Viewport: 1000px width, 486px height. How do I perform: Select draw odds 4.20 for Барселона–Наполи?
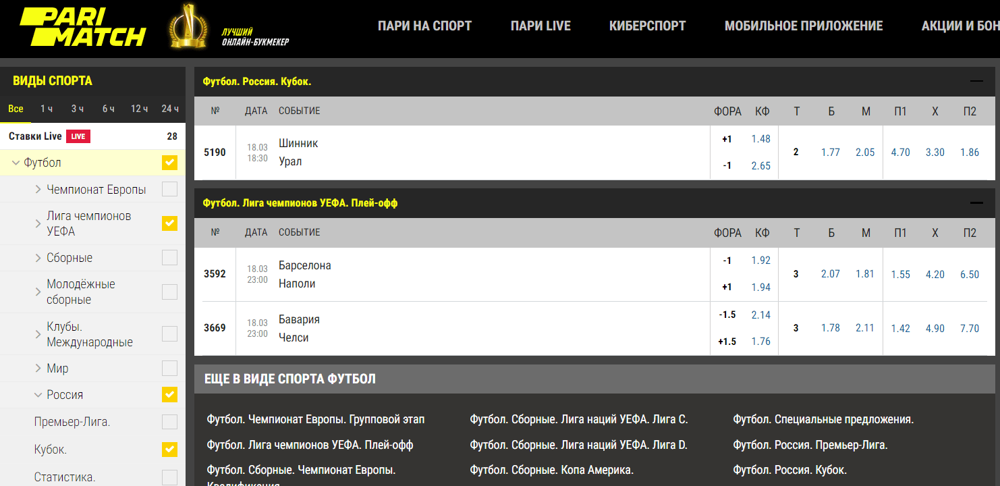point(935,274)
